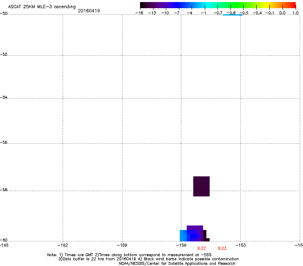Click the -1 label under the color bar

click(203, 13)
